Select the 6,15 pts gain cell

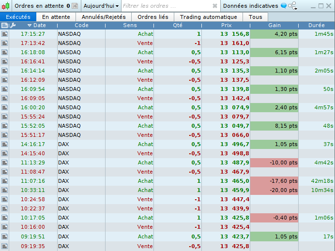pos(274,52)
